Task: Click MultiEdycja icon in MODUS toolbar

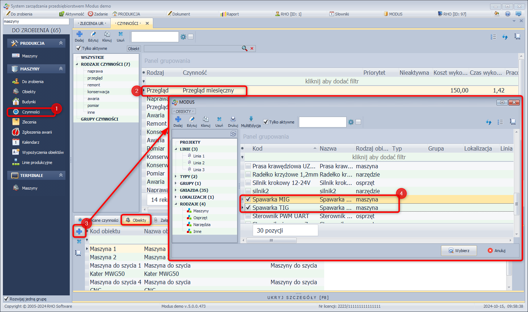Action: pyautogui.click(x=251, y=120)
